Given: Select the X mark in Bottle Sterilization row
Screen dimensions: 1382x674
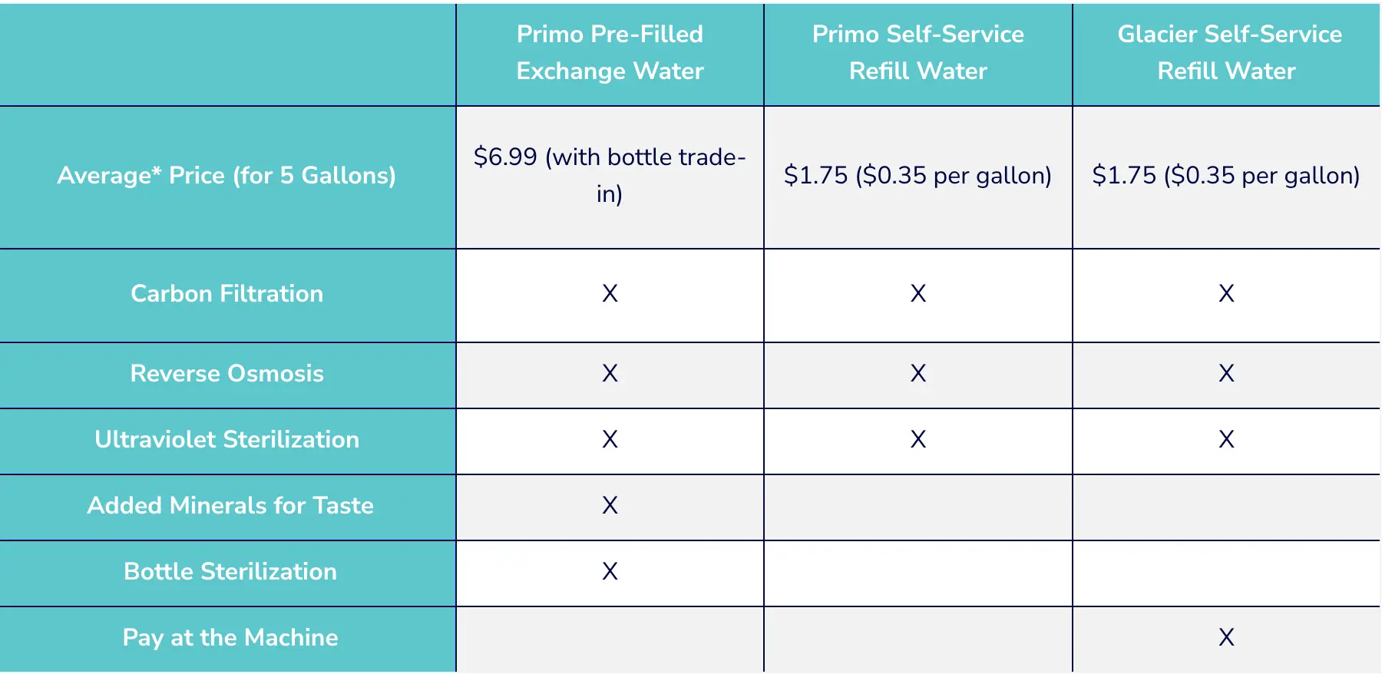Looking at the screenshot, I should pos(610,571).
